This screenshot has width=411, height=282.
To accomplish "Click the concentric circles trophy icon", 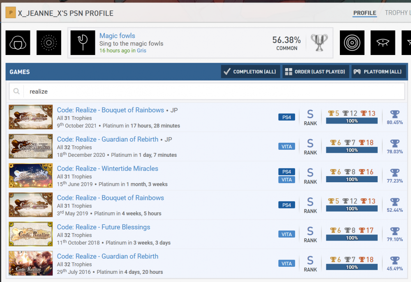I will [x=352, y=43].
